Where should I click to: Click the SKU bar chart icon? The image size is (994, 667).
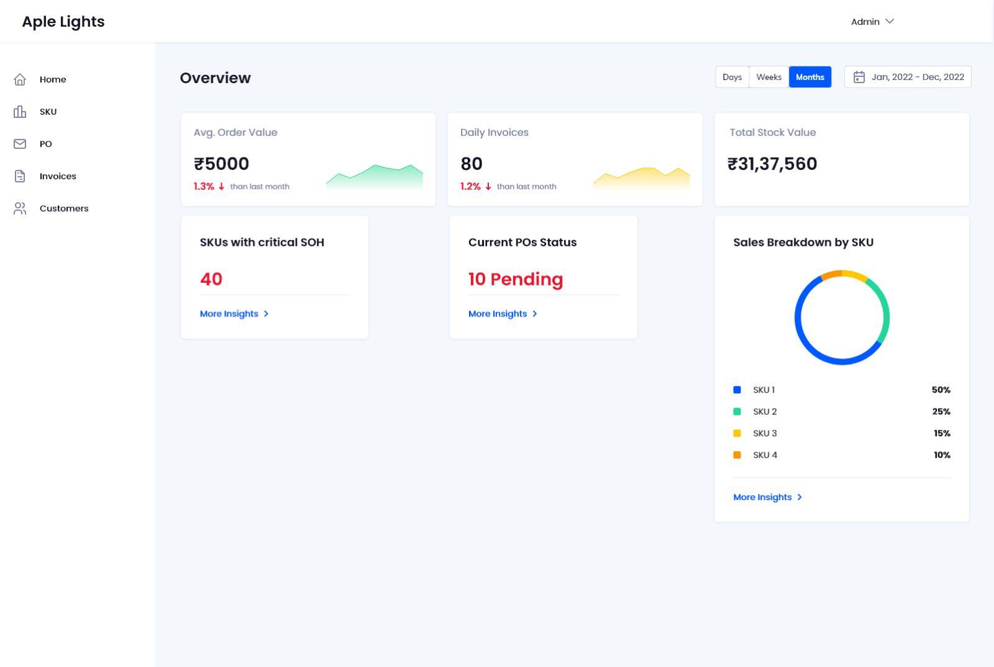click(x=20, y=112)
